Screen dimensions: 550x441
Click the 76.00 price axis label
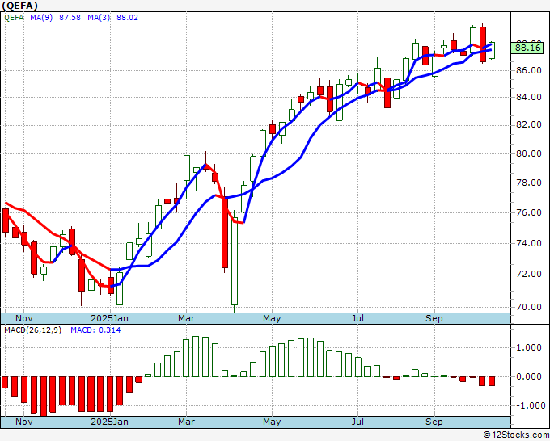coord(531,212)
